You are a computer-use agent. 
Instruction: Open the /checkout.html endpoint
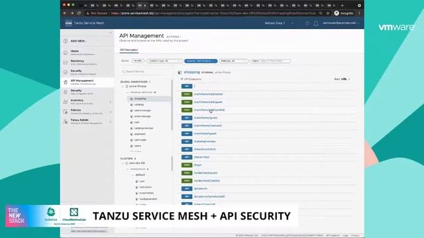(x=205, y=149)
